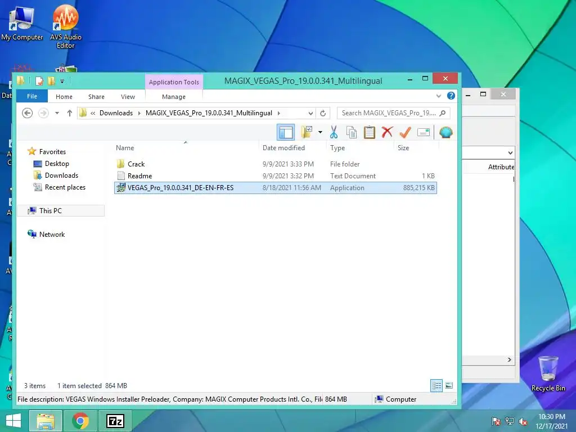
Task: Switch to details view icon
Action: click(x=436, y=386)
